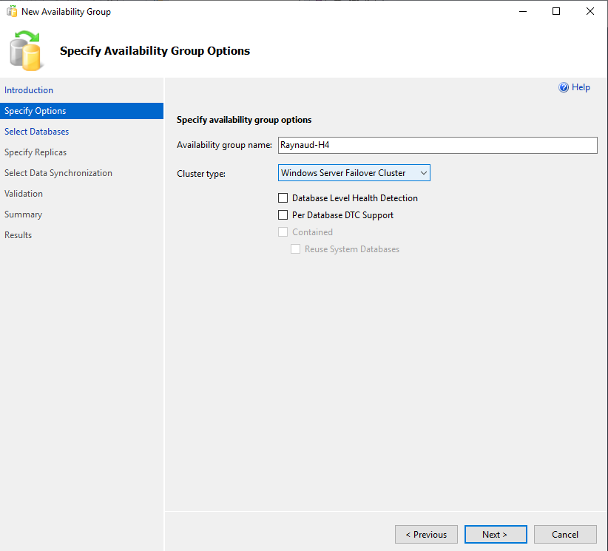
Task: View the Summary step
Action: 23,214
